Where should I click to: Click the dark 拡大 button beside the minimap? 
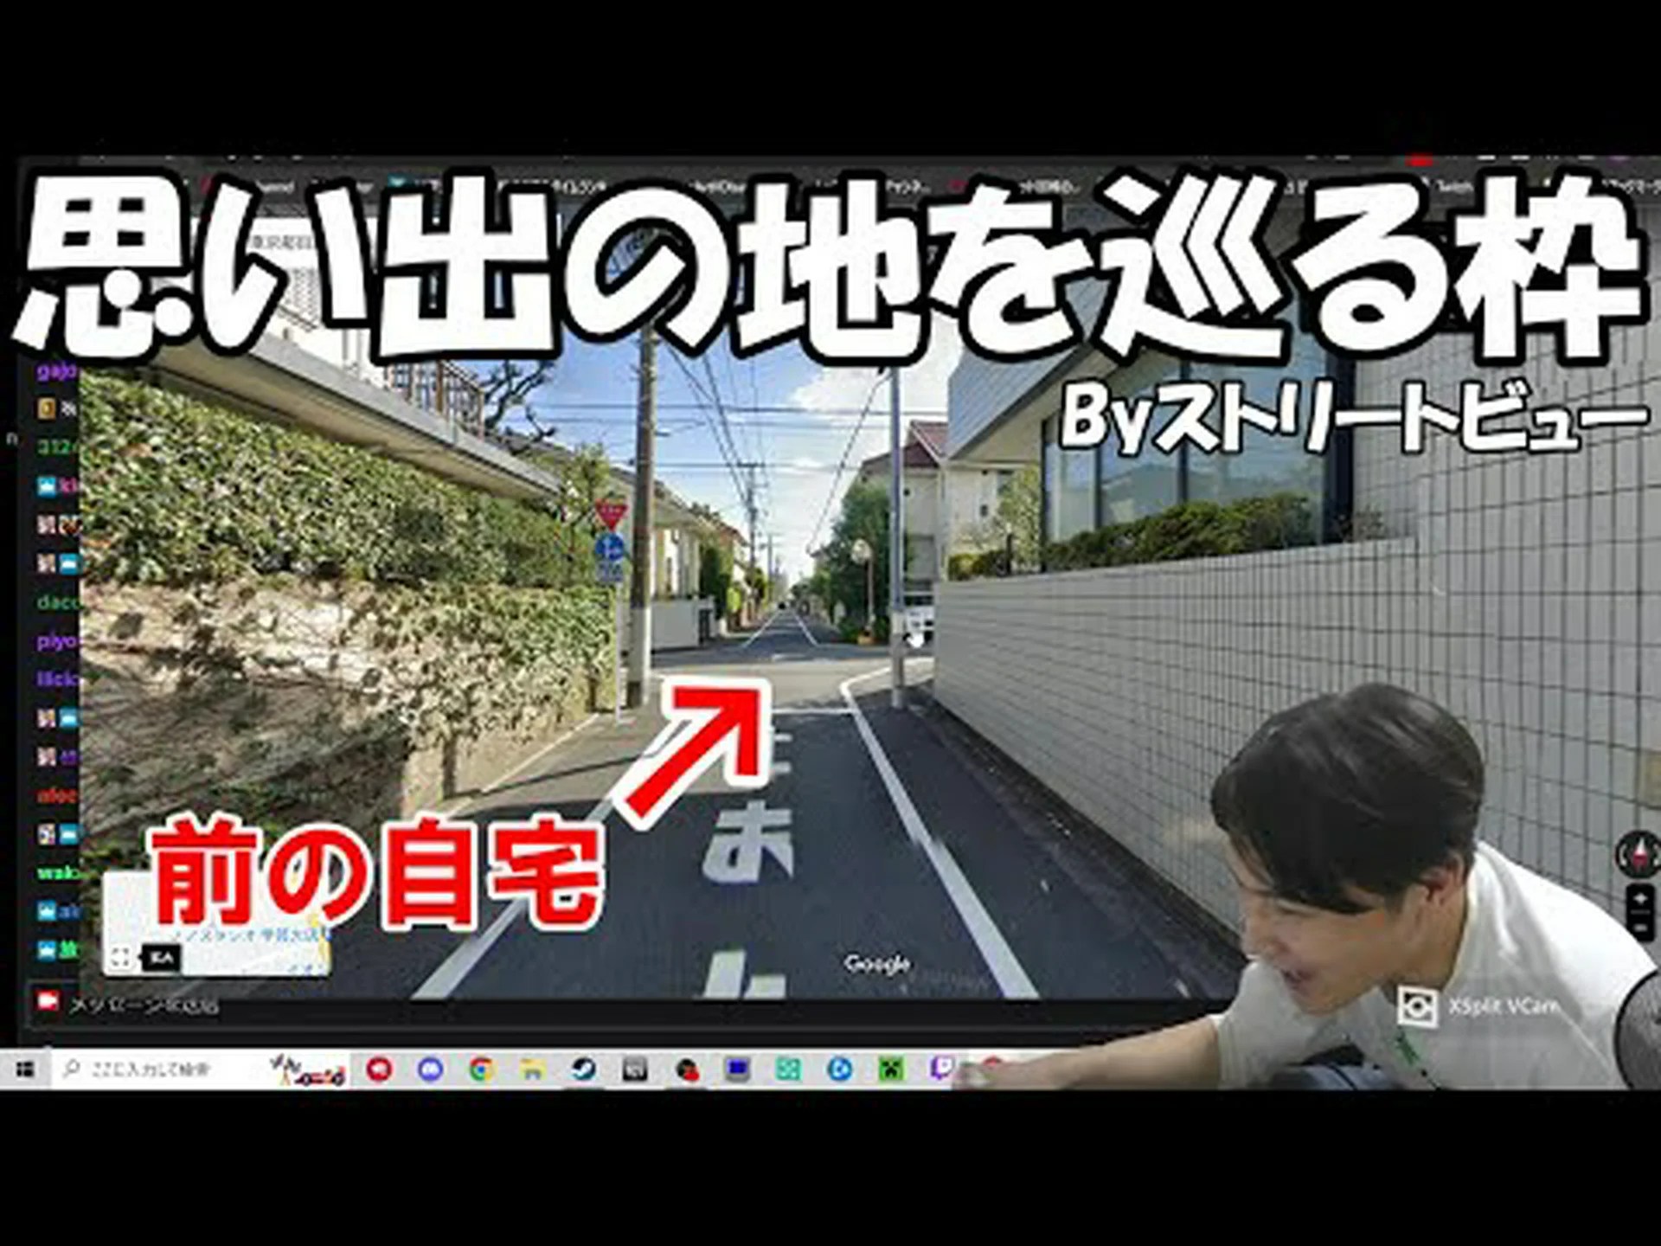161,956
